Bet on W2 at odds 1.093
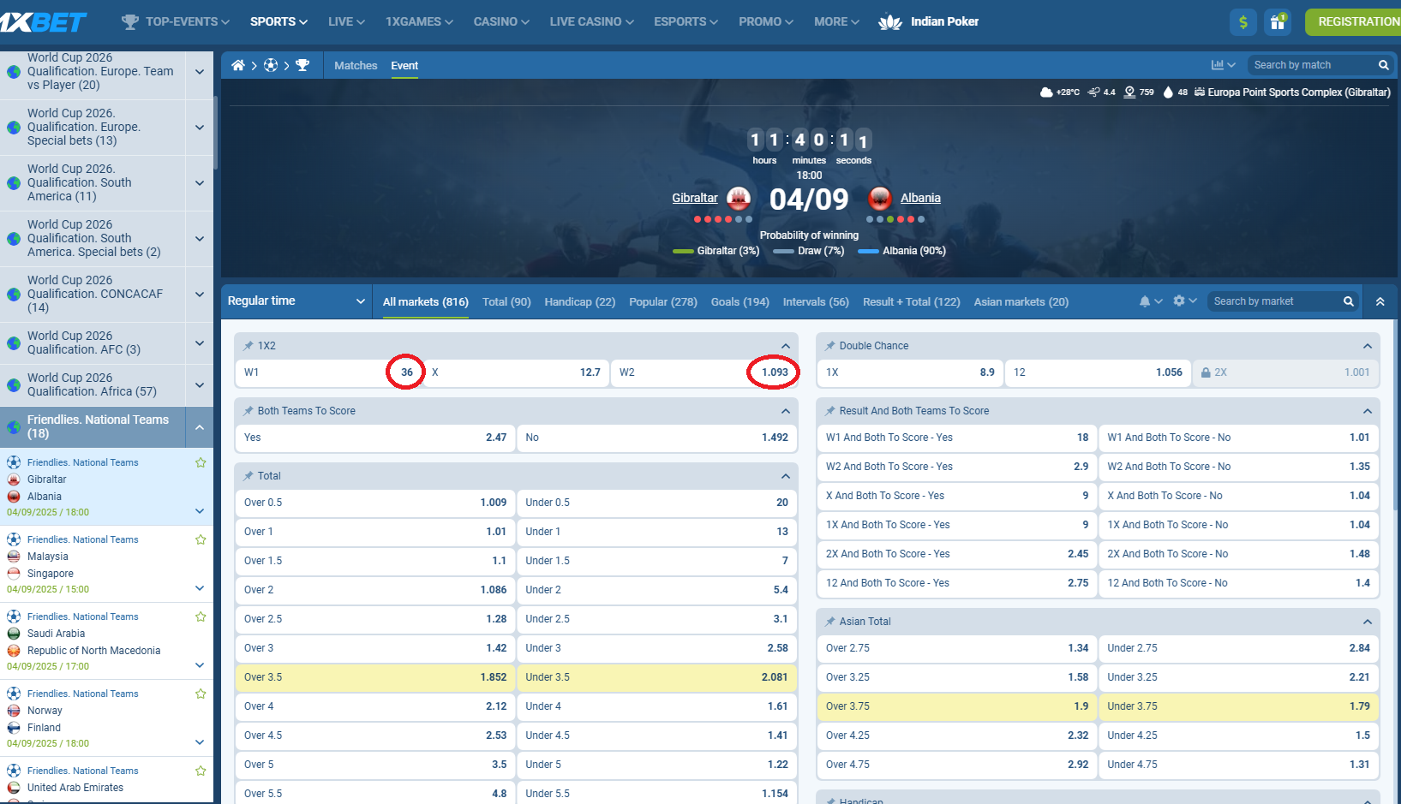This screenshot has height=804, width=1401. coord(704,372)
